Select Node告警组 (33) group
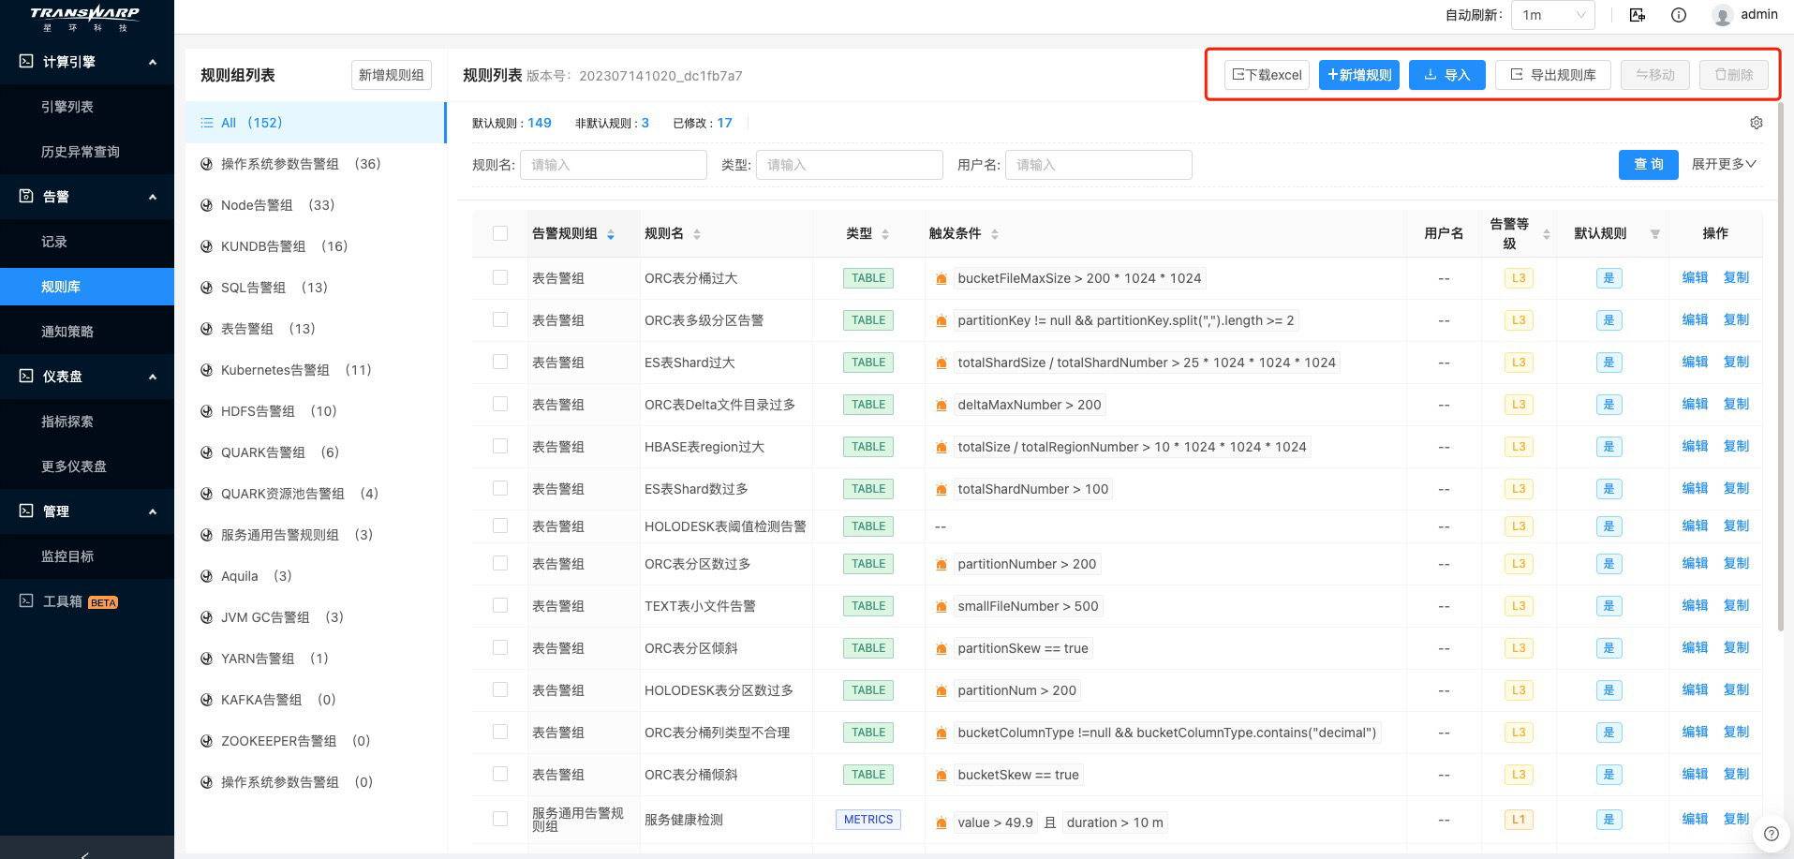This screenshot has height=859, width=1794. click(316, 205)
